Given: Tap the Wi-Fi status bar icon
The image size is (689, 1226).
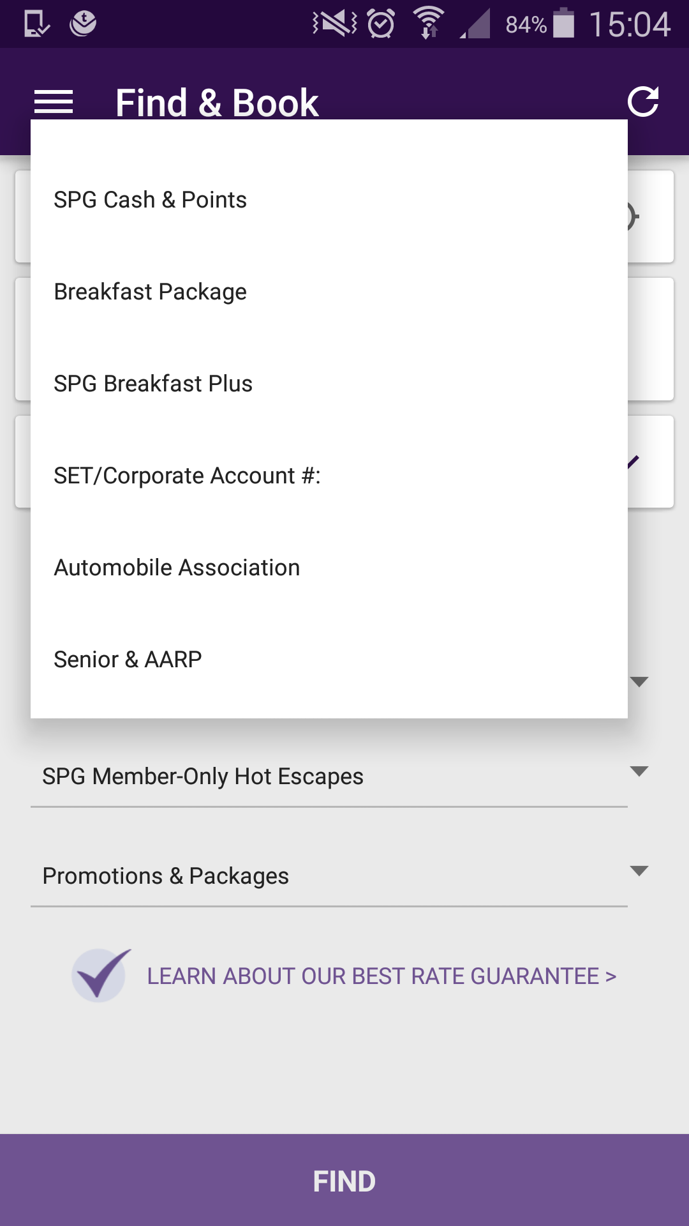Looking at the screenshot, I should point(429,23).
